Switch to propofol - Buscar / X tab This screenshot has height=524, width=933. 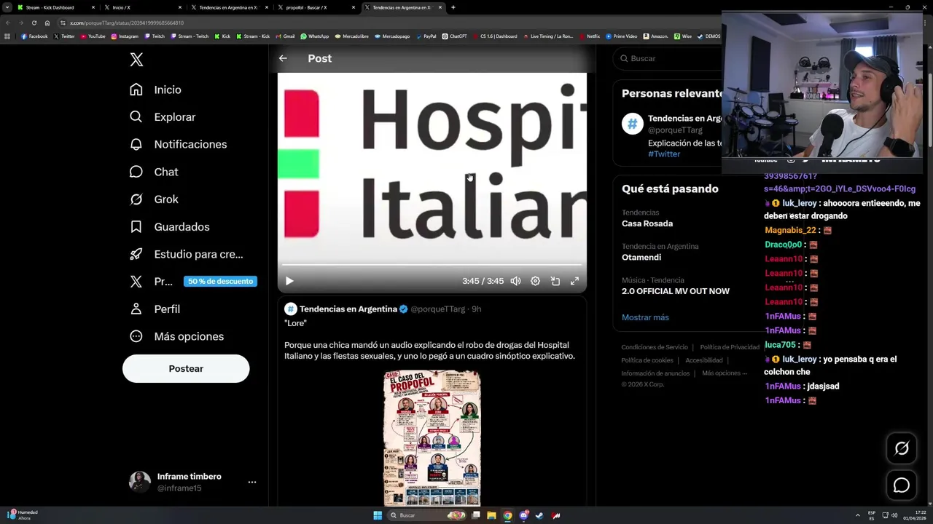pyautogui.click(x=316, y=7)
